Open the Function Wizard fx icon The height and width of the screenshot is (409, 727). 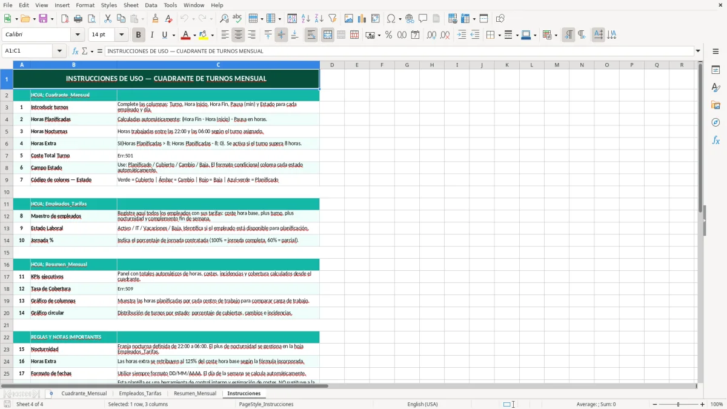pos(75,51)
